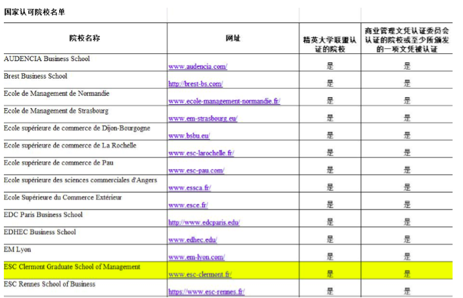Click Ecole de Management de Normandie name
The image size is (463, 298).
tap(57, 93)
